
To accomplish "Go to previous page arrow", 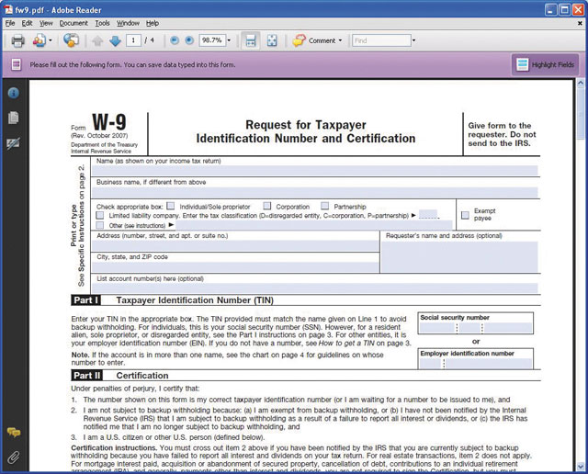I will tap(97, 40).
